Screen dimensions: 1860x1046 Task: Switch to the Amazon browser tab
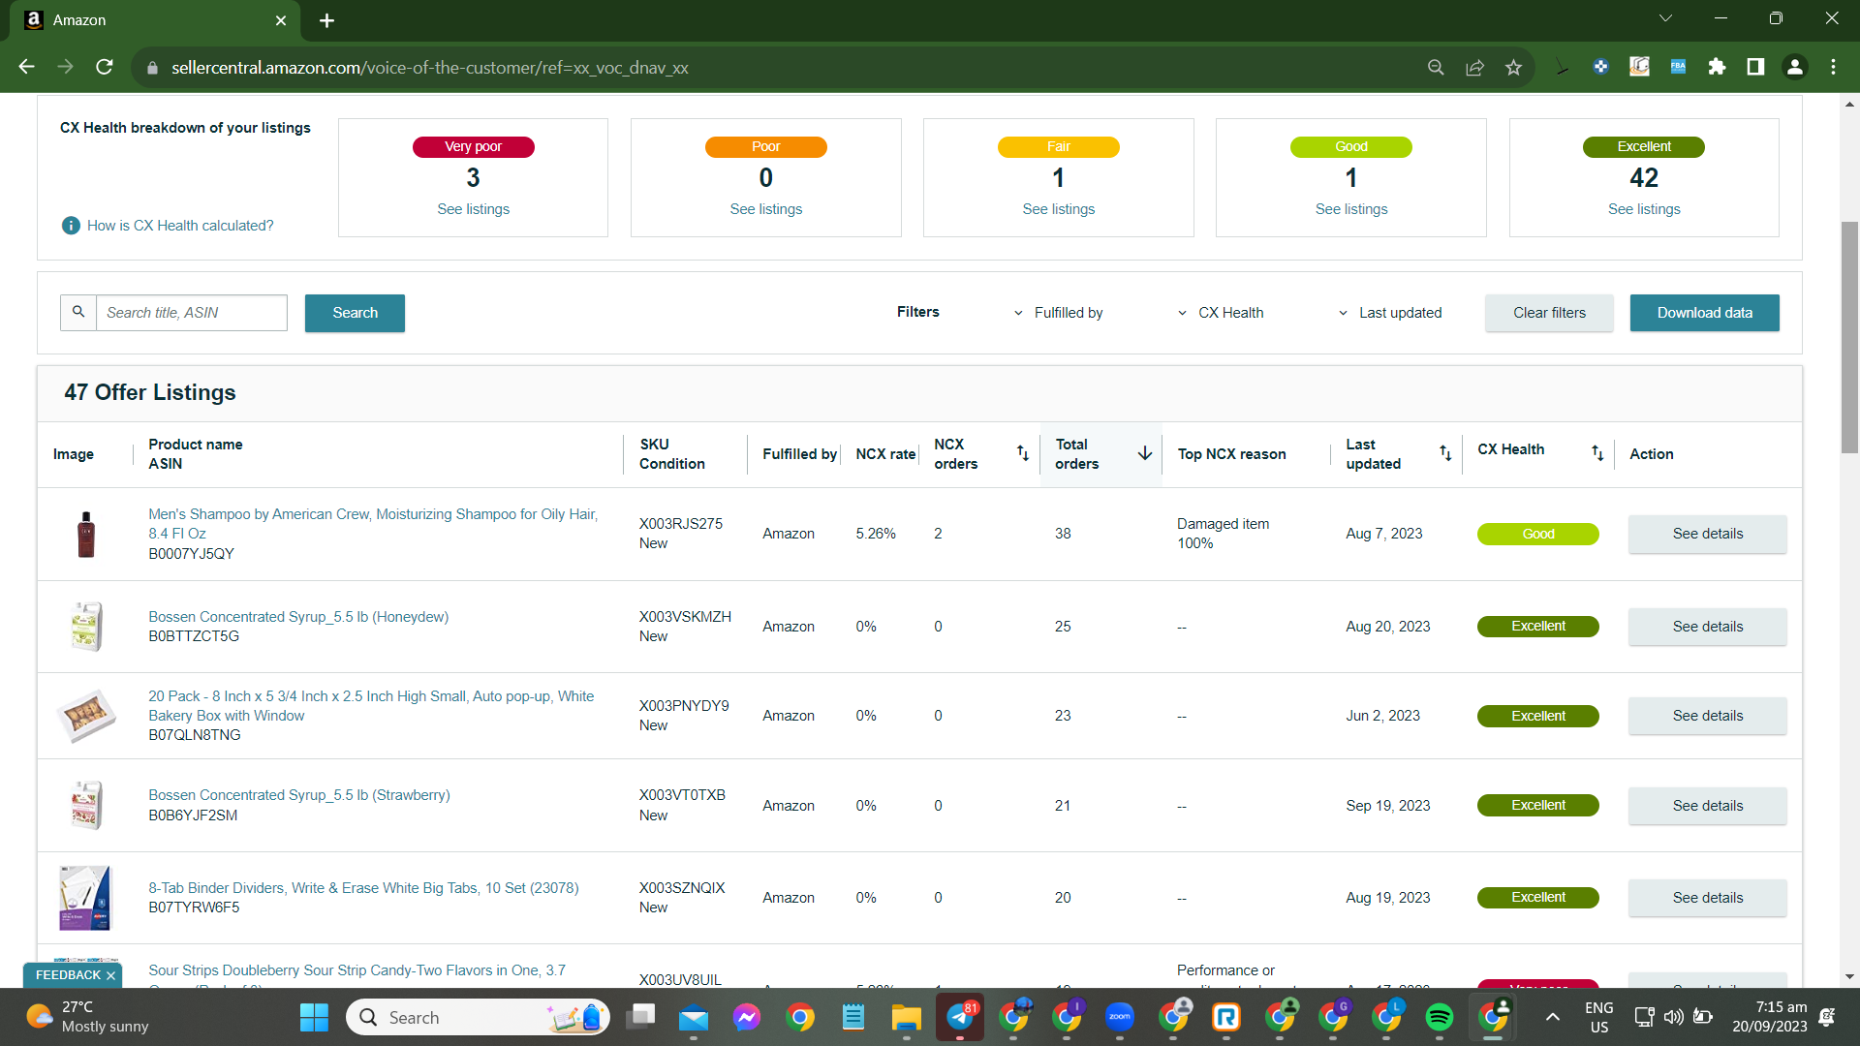click(155, 20)
